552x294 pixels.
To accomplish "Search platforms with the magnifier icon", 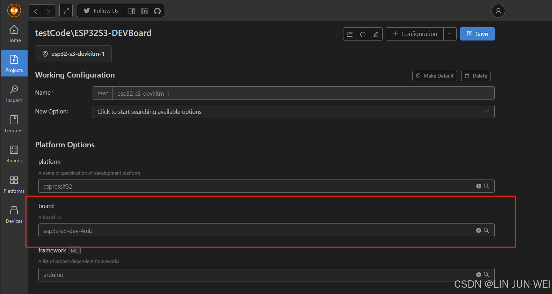I will point(486,186).
